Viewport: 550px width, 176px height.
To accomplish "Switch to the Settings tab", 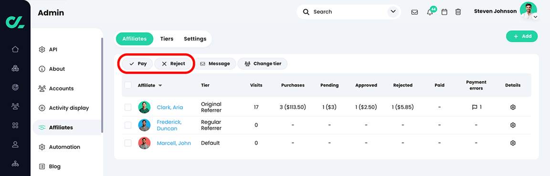I will point(195,39).
